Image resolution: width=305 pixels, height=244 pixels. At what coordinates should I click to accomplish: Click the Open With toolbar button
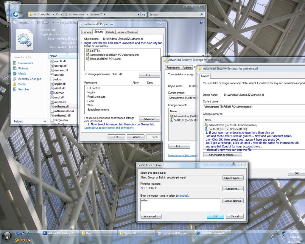[x=67, y=23]
